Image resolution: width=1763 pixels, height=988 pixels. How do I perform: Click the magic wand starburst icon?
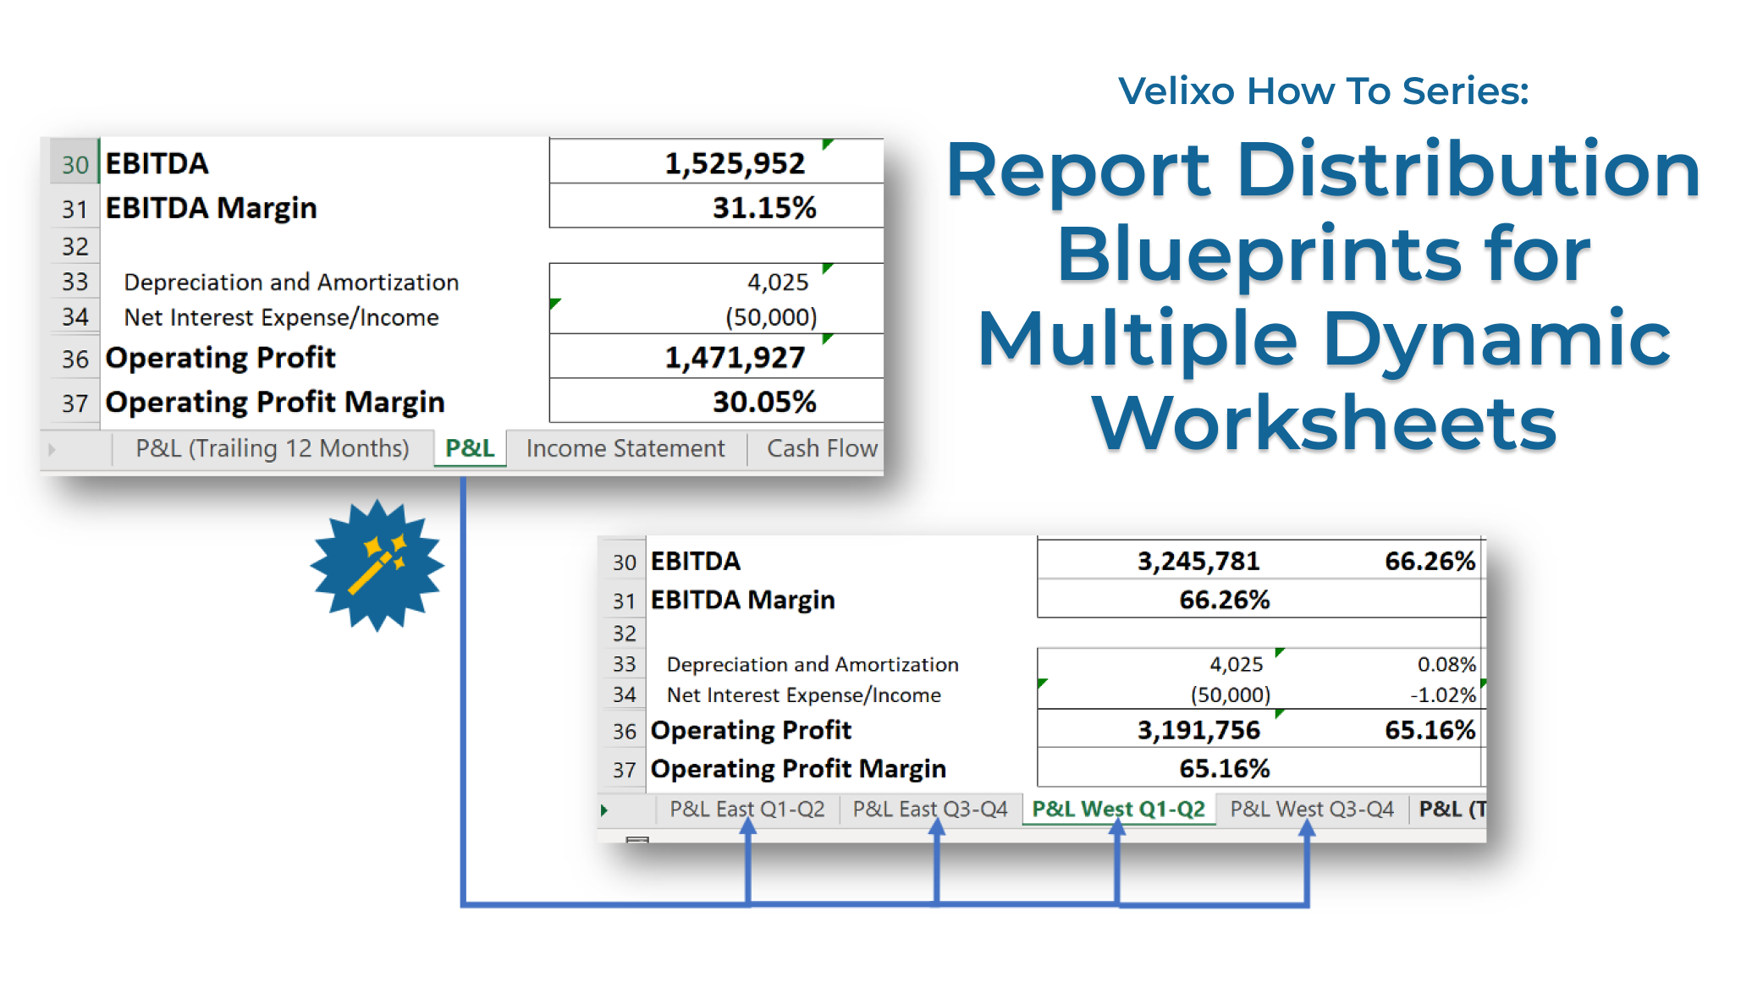[x=377, y=565]
